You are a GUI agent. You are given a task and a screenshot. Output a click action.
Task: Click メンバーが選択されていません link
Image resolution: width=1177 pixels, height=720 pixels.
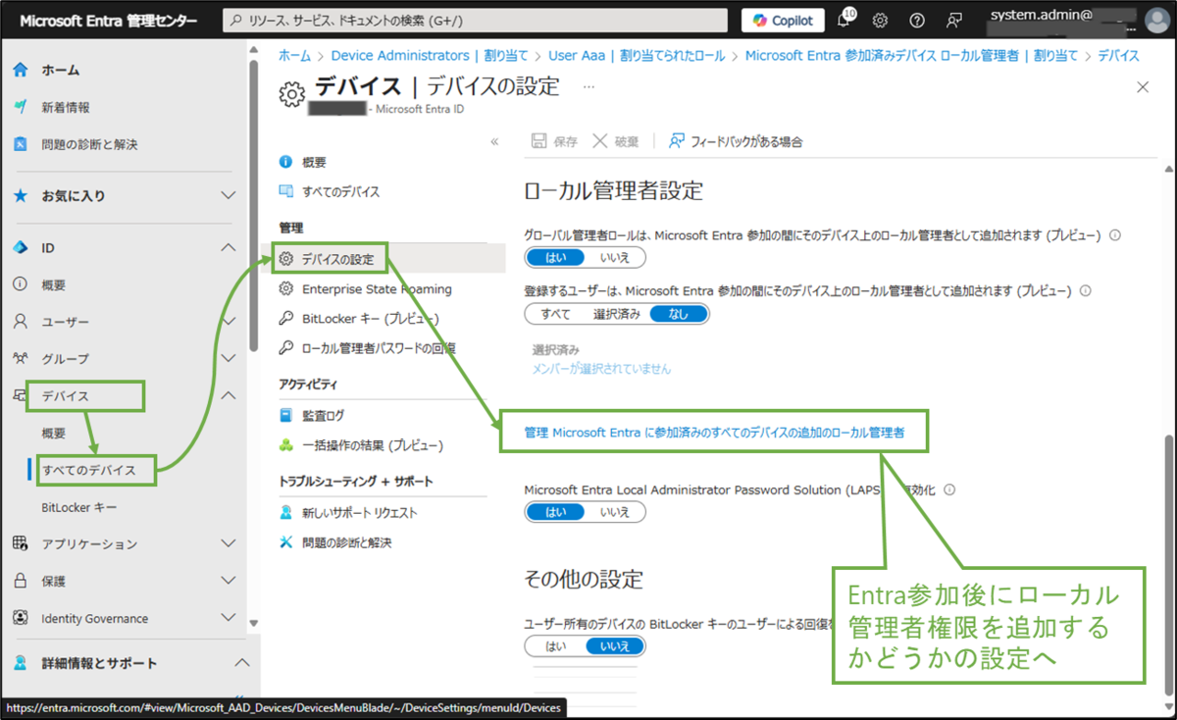click(601, 369)
